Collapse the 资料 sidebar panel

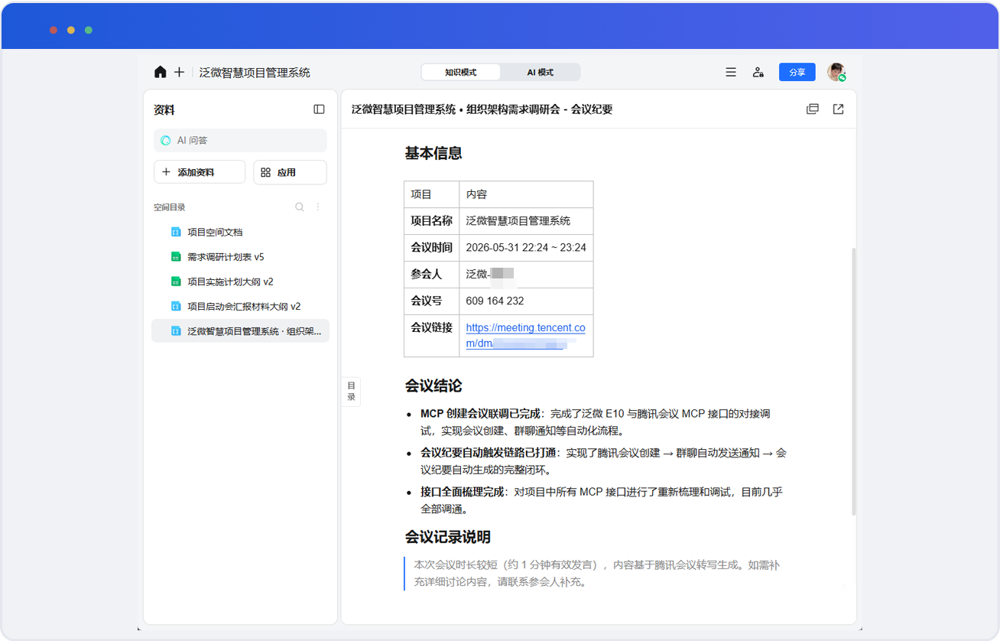(320, 109)
